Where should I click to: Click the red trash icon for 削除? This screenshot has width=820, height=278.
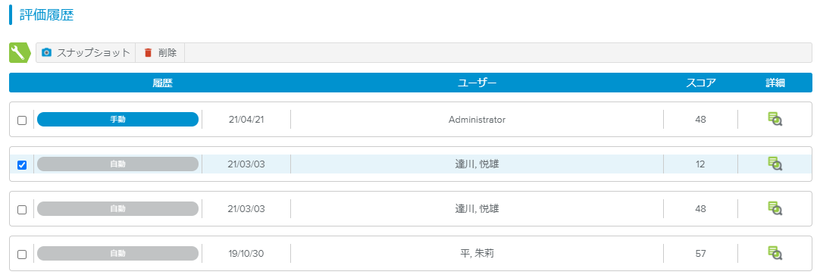(148, 52)
